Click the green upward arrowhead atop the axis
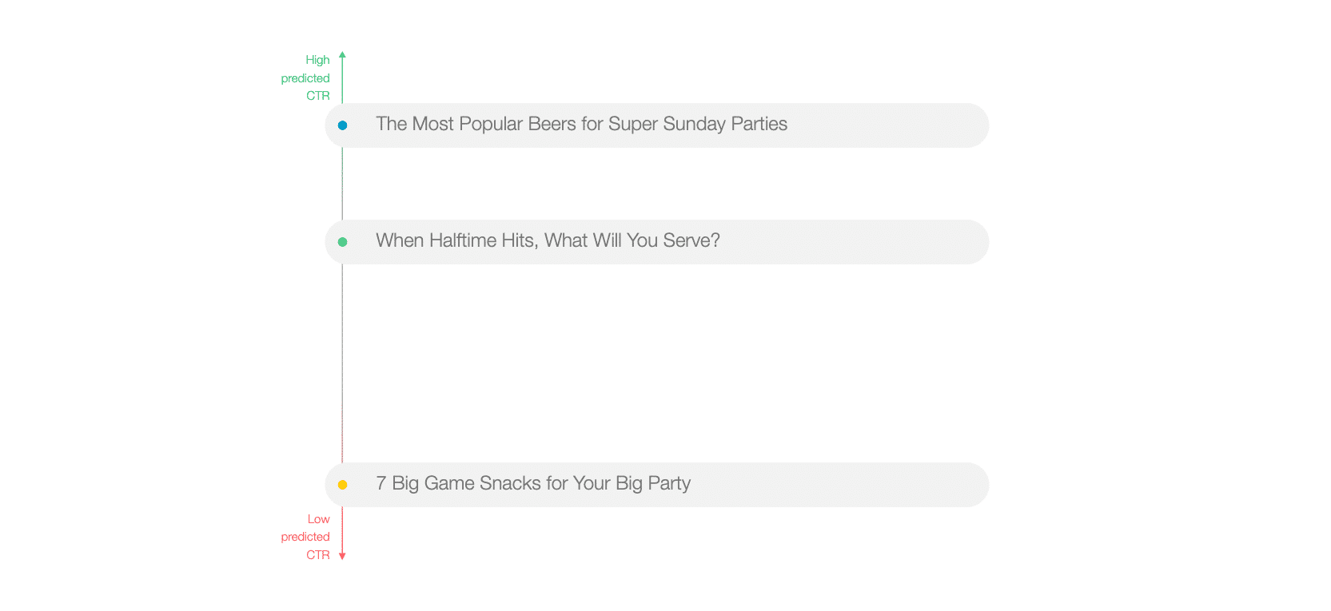The image size is (1331, 611). pos(342,54)
